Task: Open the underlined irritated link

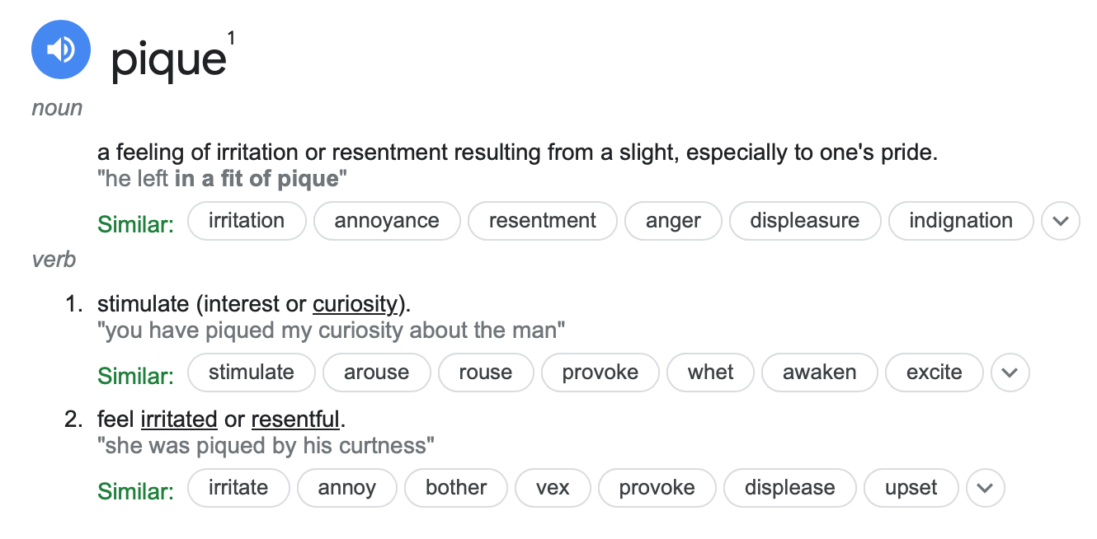Action: click(x=179, y=419)
